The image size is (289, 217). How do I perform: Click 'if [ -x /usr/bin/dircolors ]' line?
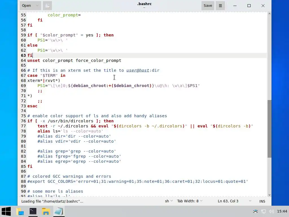coord(70,121)
